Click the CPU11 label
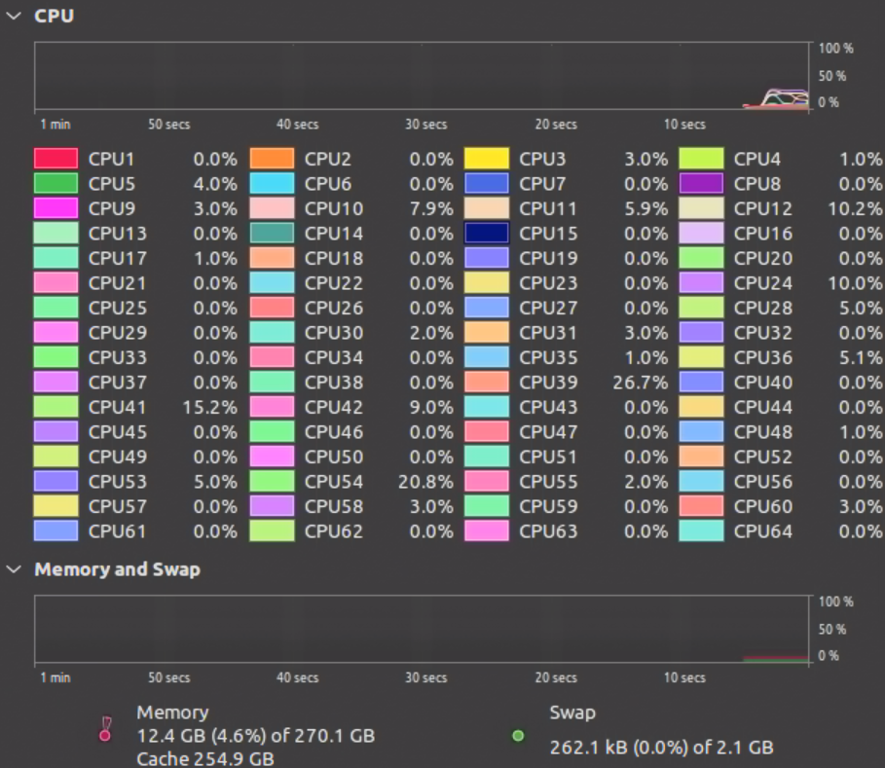This screenshot has width=885, height=768. (x=548, y=208)
